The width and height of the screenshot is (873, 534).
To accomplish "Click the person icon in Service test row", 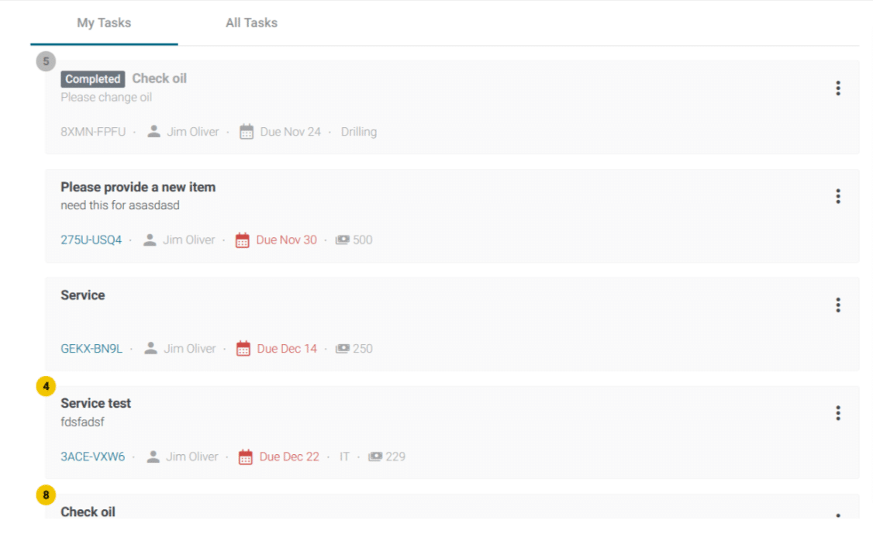I will click(153, 456).
